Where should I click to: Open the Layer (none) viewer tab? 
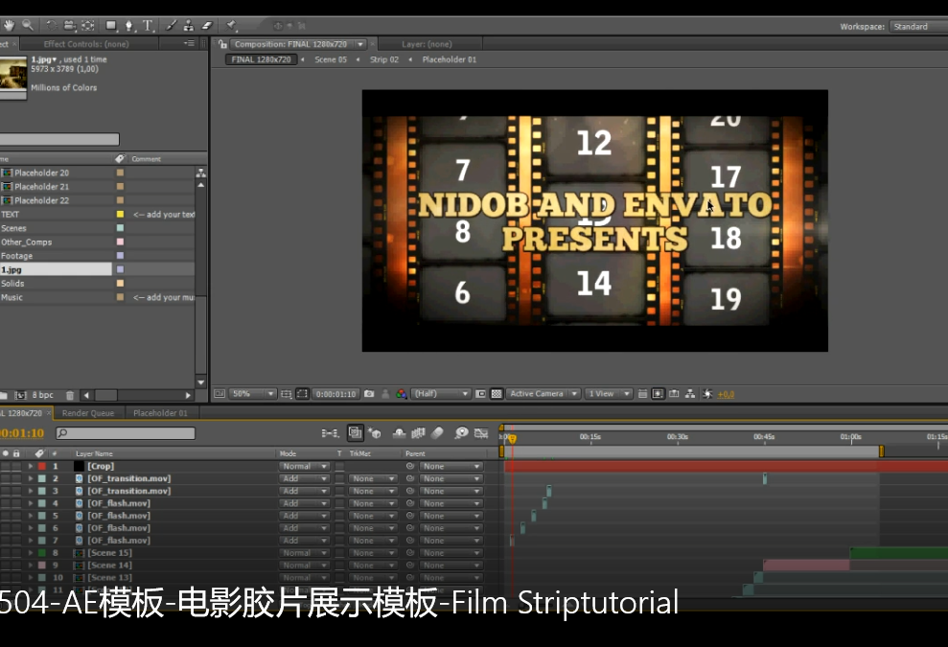point(427,44)
